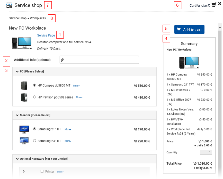
Task: Click the storefront icon beside Service shop title
Action: (x=10, y=5)
